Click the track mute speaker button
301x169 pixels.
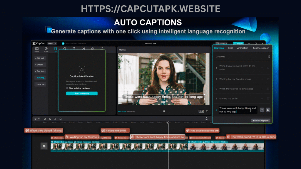coord(44,146)
